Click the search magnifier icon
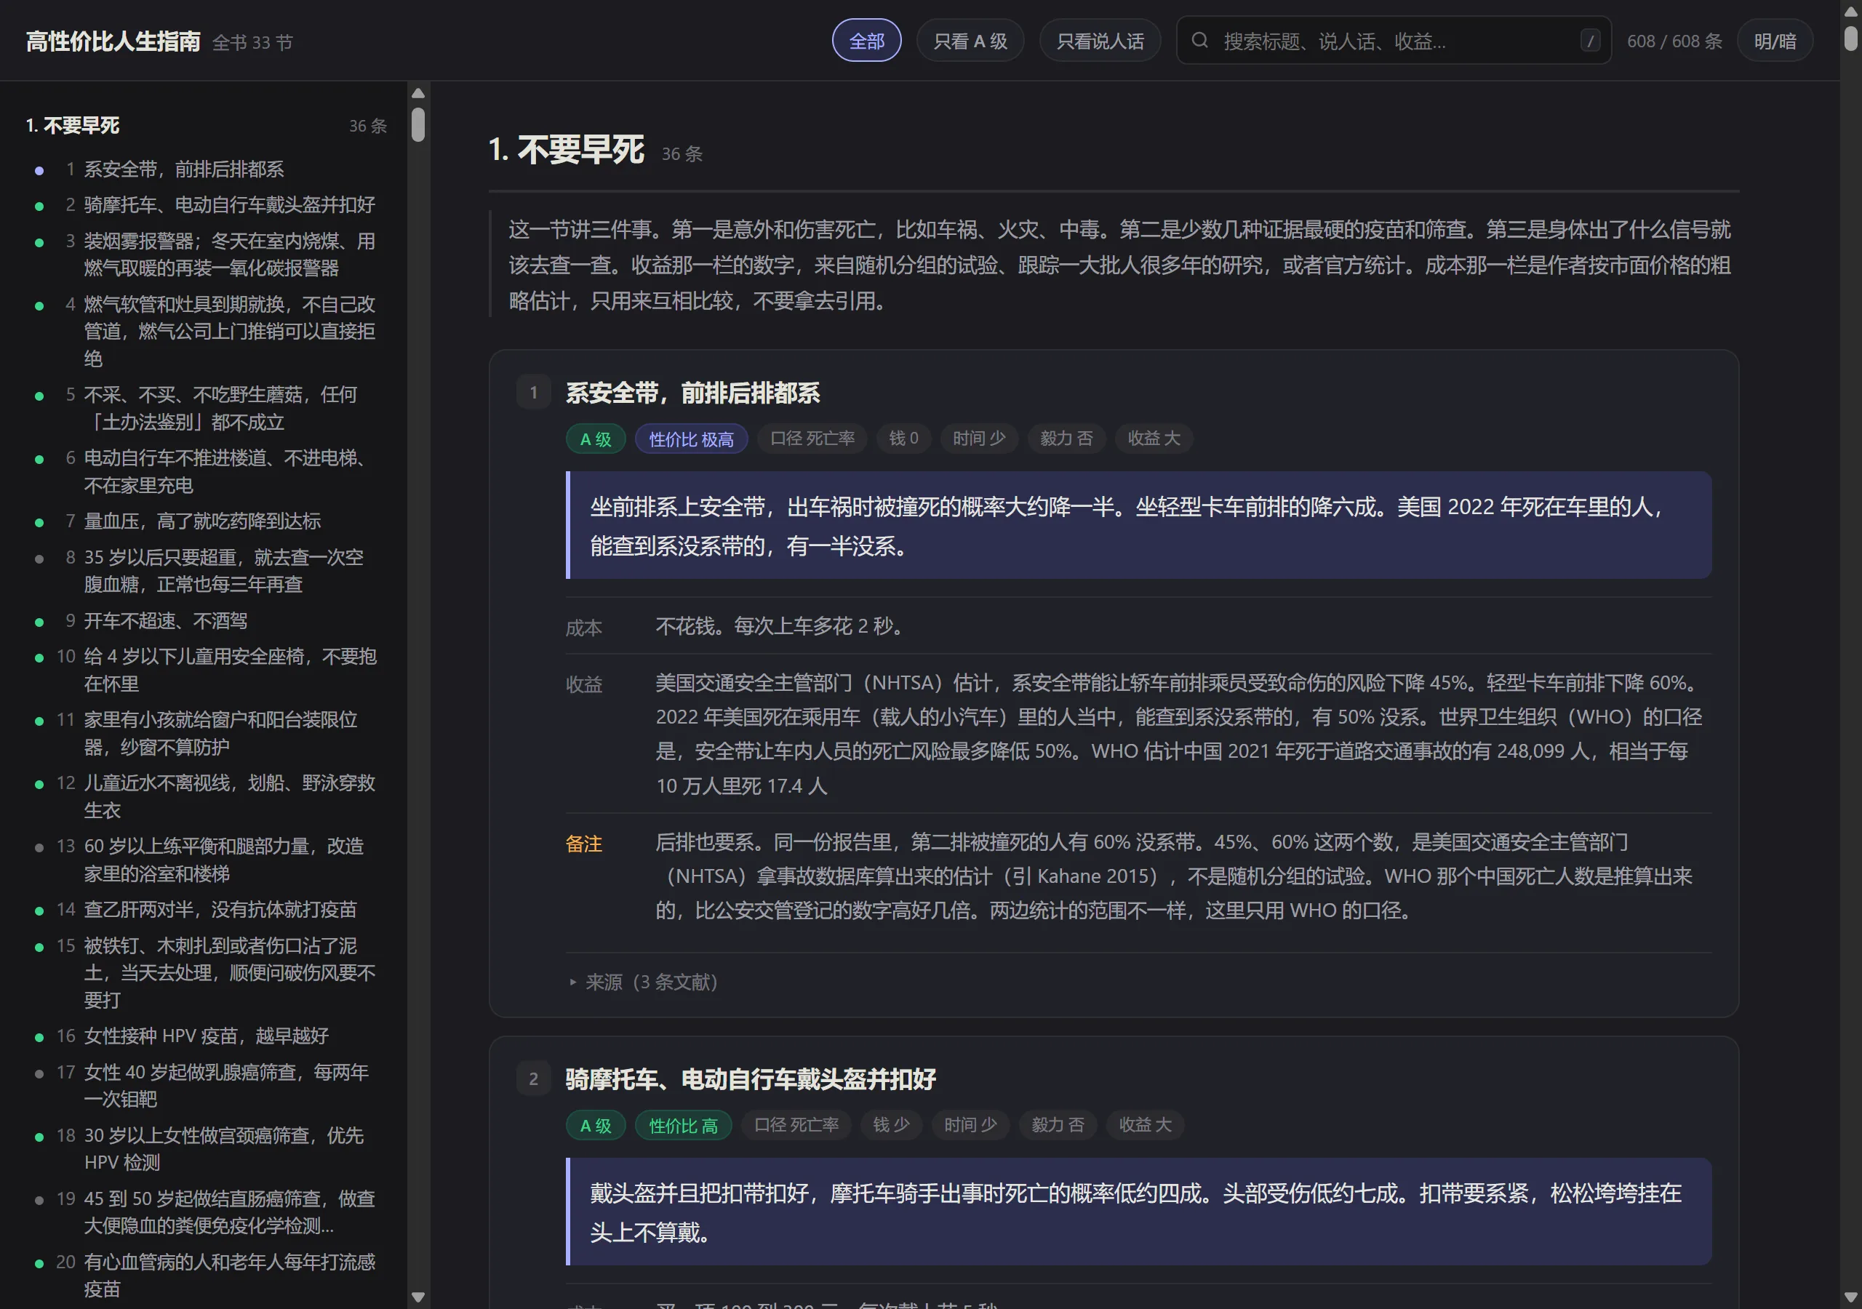 click(x=1199, y=41)
